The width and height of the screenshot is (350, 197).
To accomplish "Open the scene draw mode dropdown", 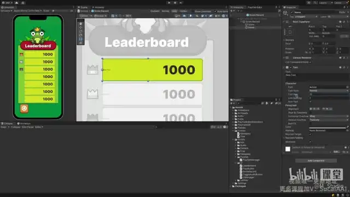I will click(x=177, y=16).
